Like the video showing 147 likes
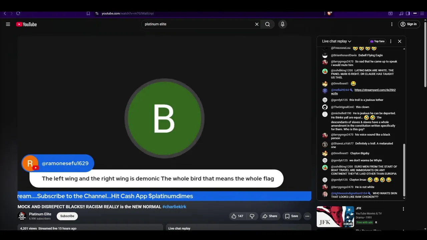Viewport: 427px width, 240px height. point(238,216)
